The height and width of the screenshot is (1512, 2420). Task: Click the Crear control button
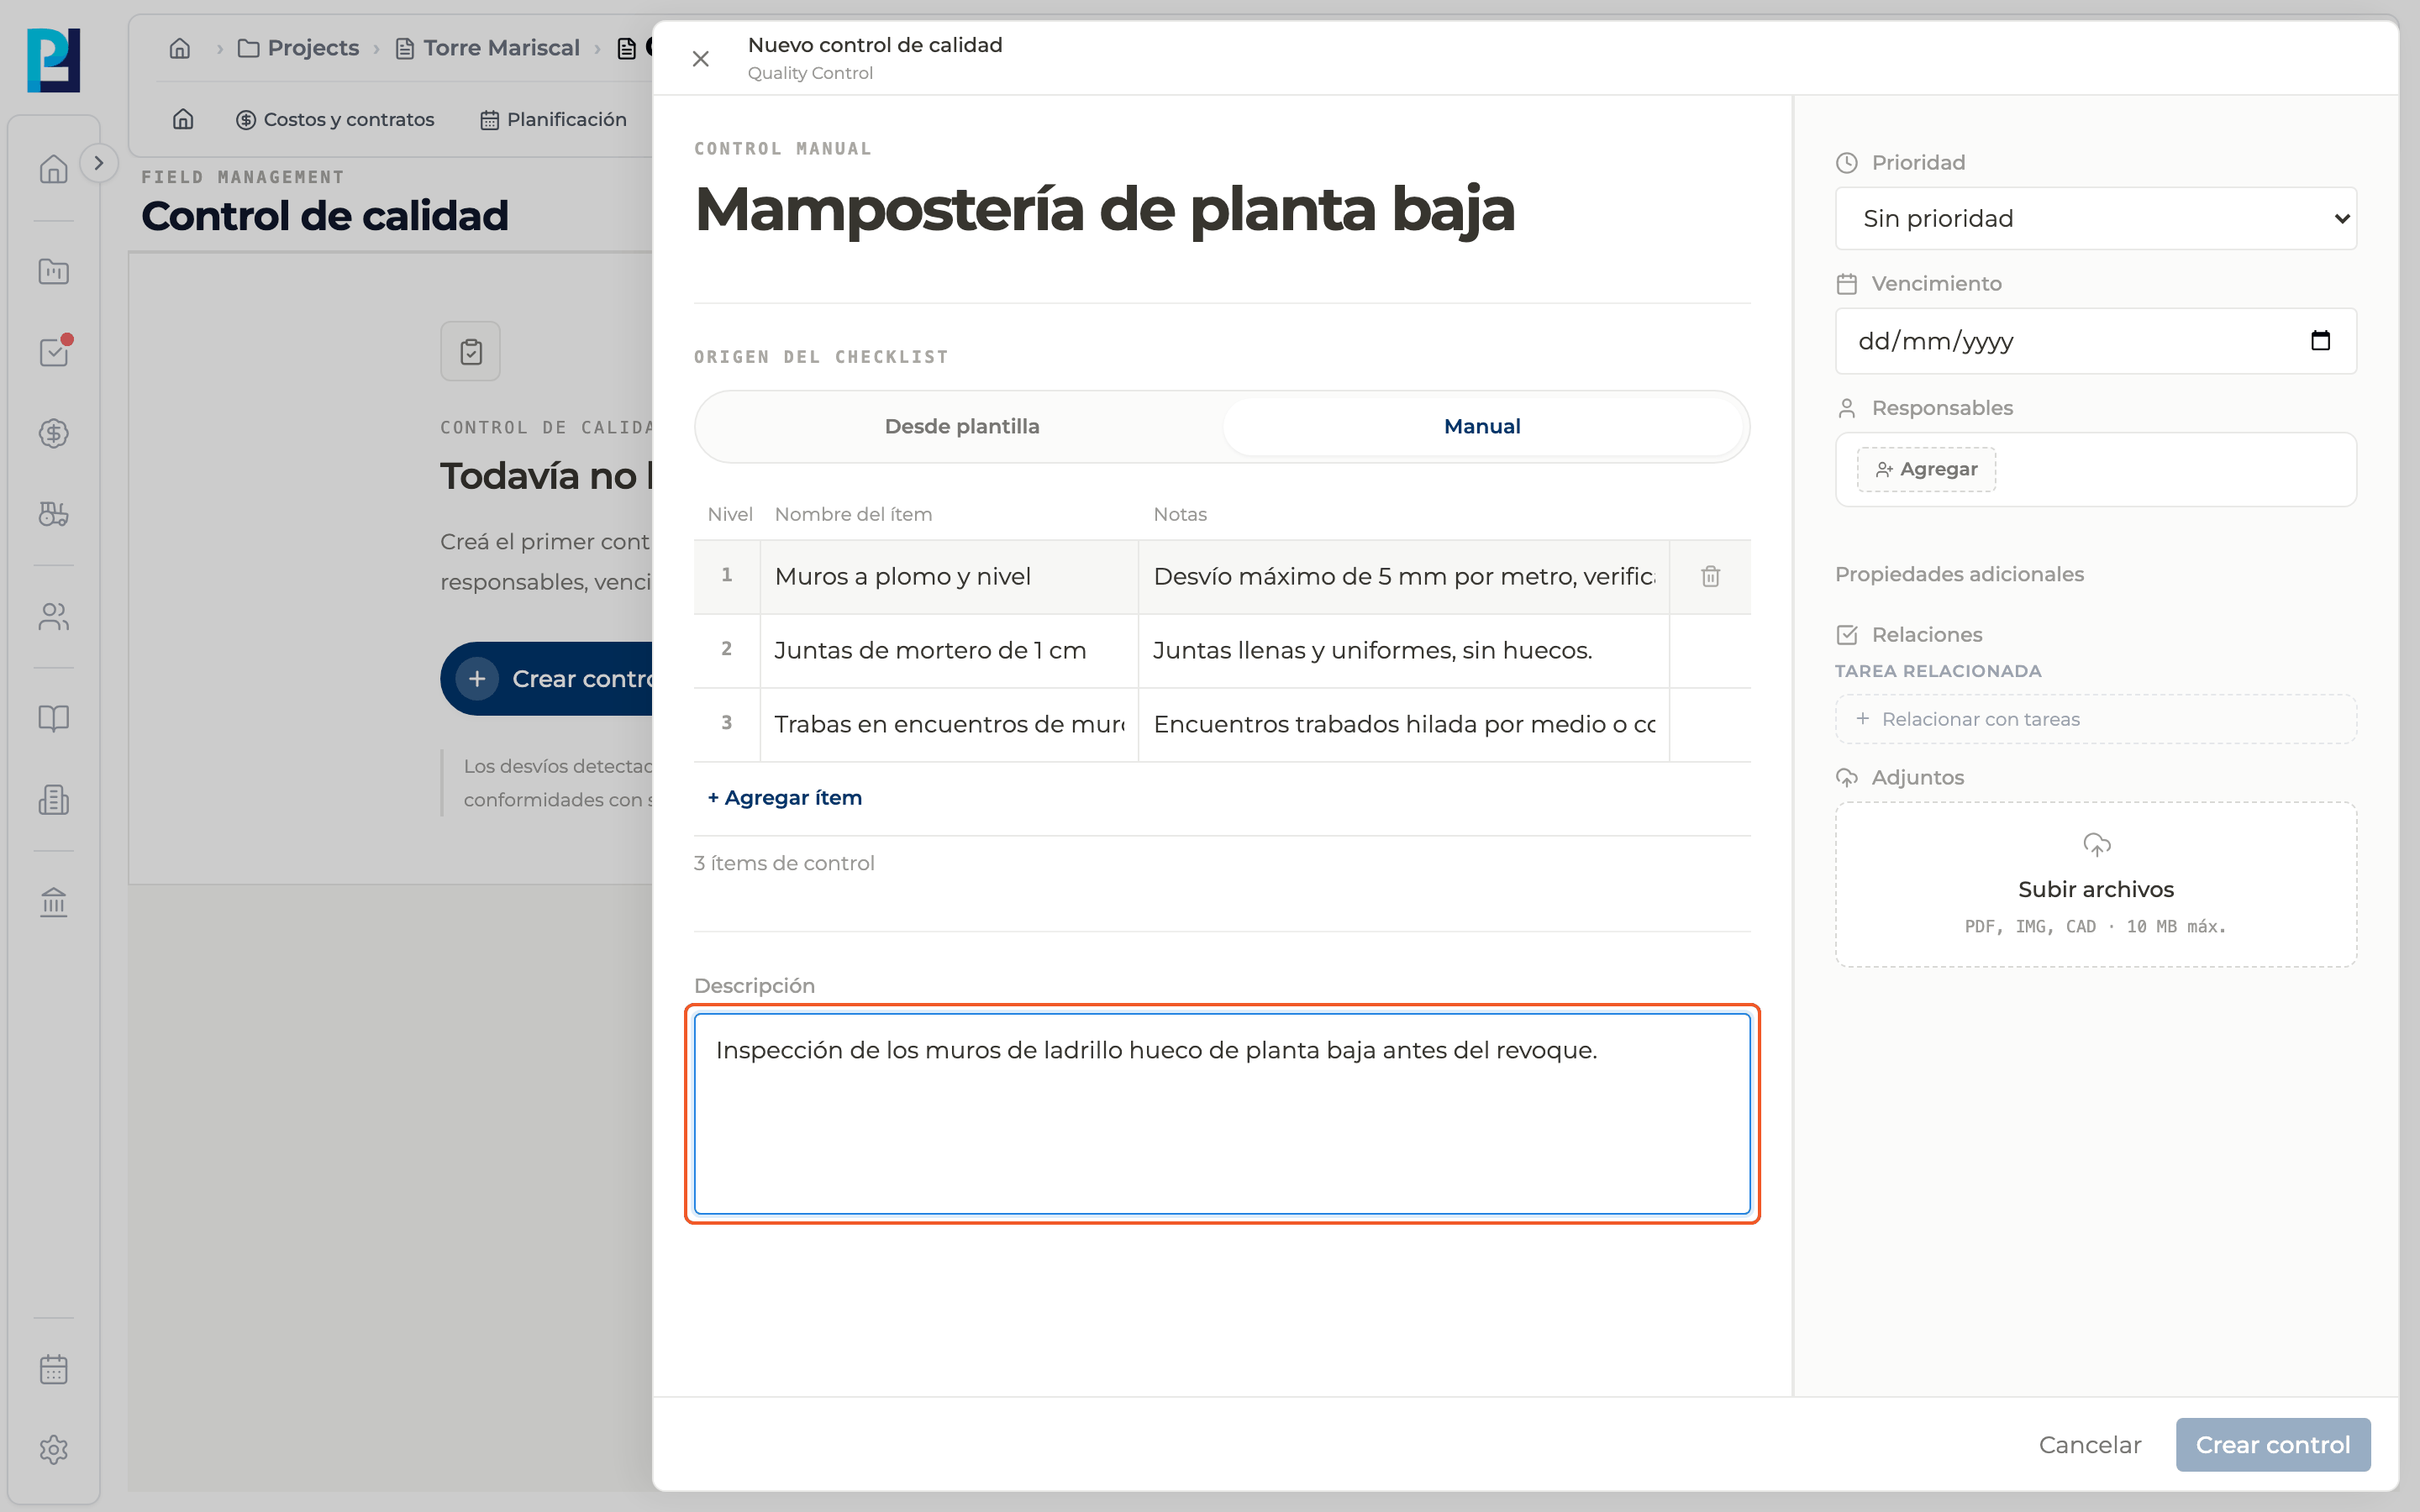[2272, 1444]
